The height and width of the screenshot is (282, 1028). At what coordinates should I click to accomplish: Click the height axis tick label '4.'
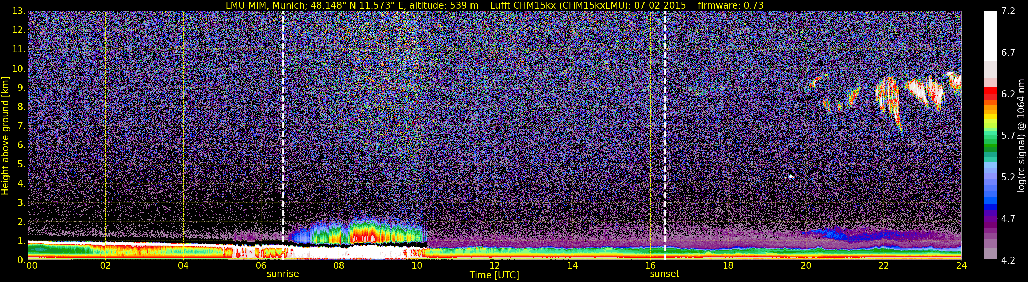click(x=21, y=184)
